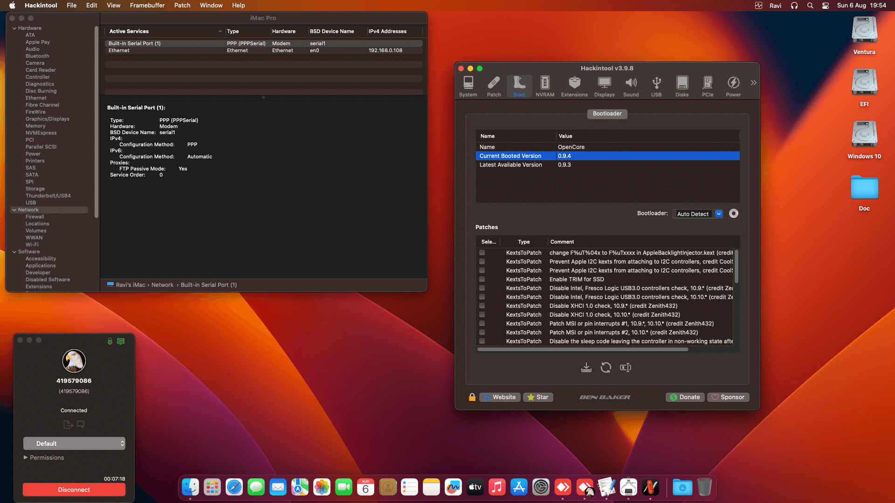Open the Ventura disk on desktop
Image resolution: width=895 pixels, height=503 pixels.
coord(864,35)
